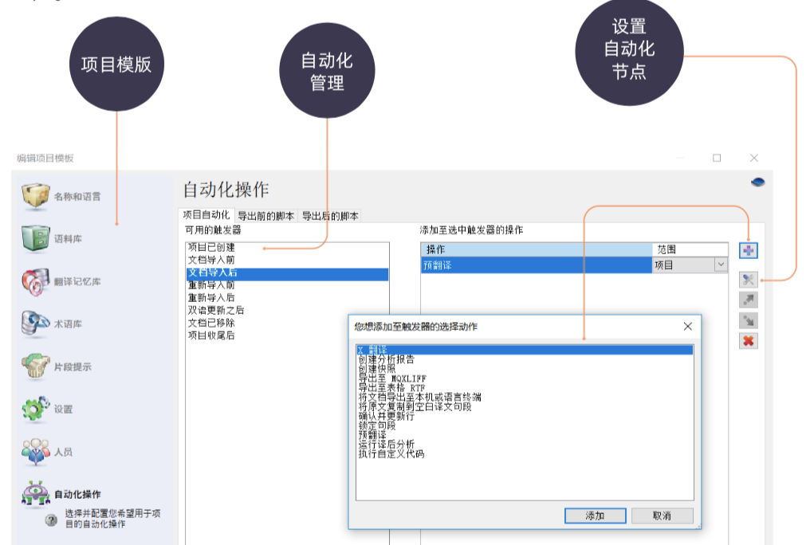Open the 语料库 section icon
This screenshot has width=806, height=545.
(x=35, y=238)
